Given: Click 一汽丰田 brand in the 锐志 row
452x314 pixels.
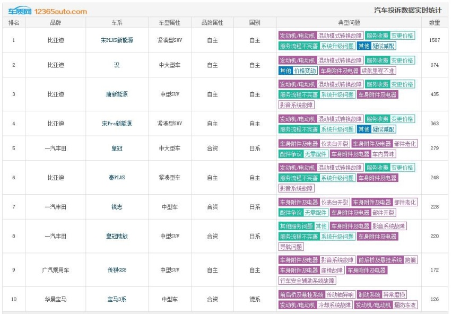Looking at the screenshot, I should tap(56, 207).
